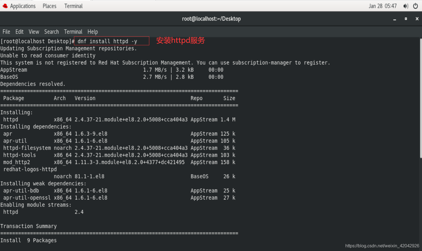Click the 'AppStream' repo download line

point(112,70)
